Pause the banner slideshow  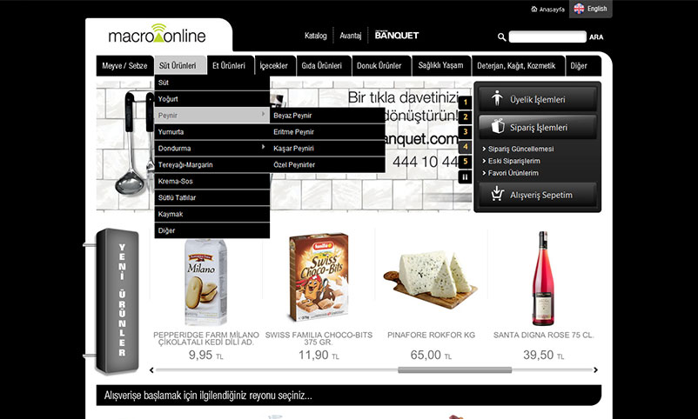[465, 177]
